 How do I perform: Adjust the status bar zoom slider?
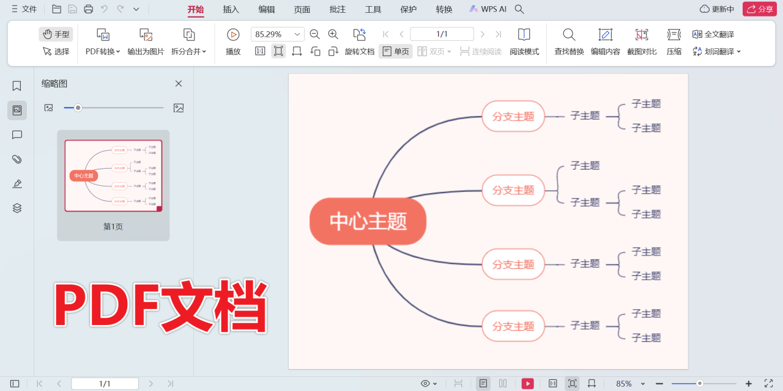703,384
